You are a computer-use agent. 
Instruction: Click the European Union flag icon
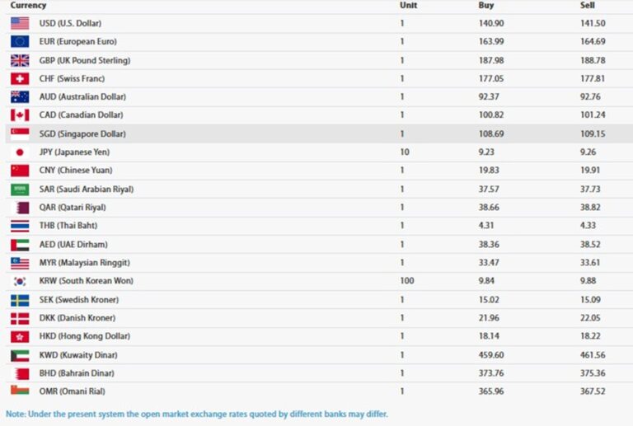click(20, 41)
